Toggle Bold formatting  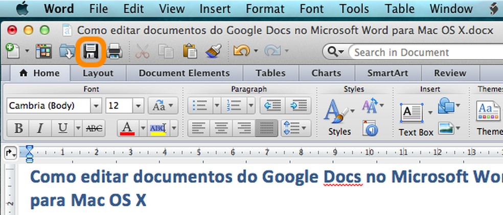18,128
